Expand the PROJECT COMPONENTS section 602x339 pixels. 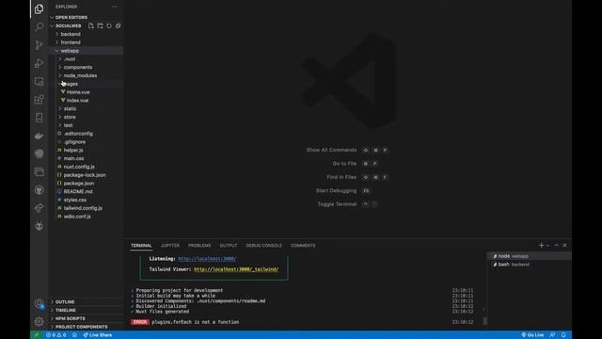[x=81, y=327]
